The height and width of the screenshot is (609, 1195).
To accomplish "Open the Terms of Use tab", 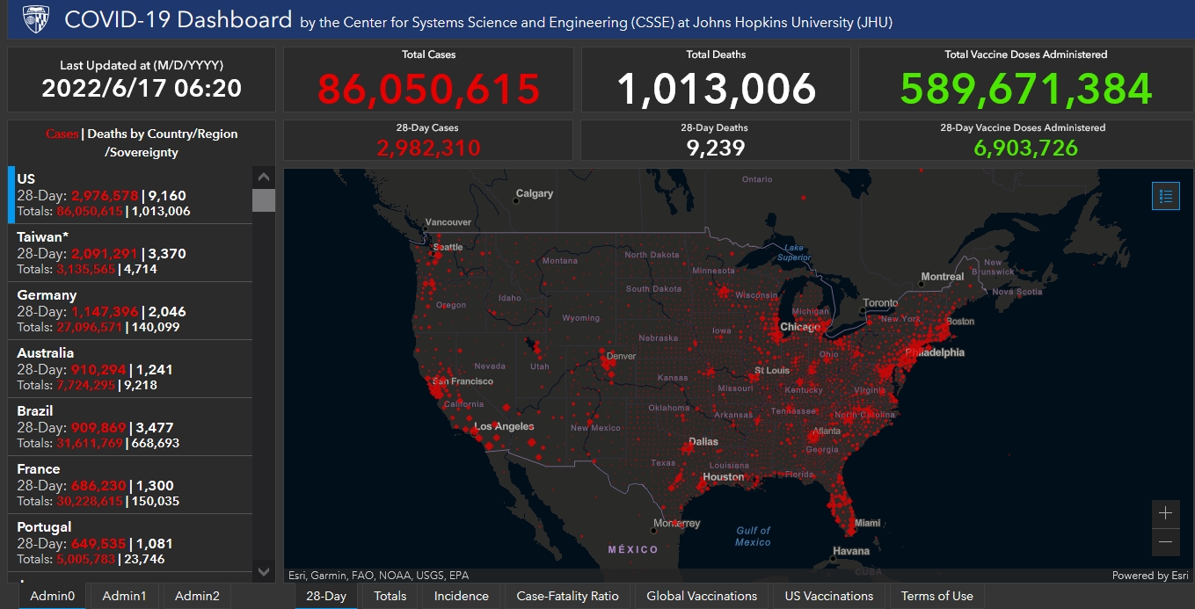I will 937,596.
